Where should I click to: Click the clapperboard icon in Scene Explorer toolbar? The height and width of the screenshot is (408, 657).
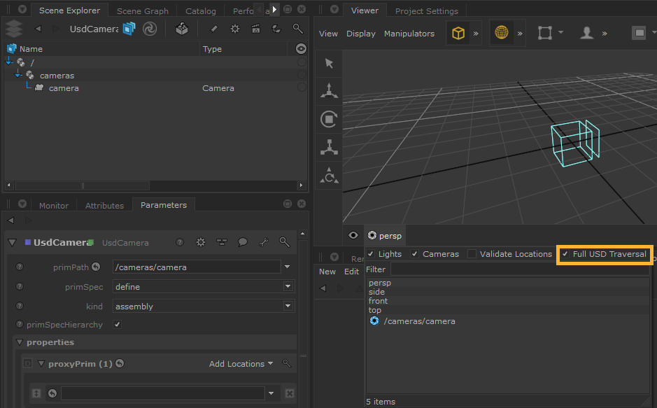point(255,29)
